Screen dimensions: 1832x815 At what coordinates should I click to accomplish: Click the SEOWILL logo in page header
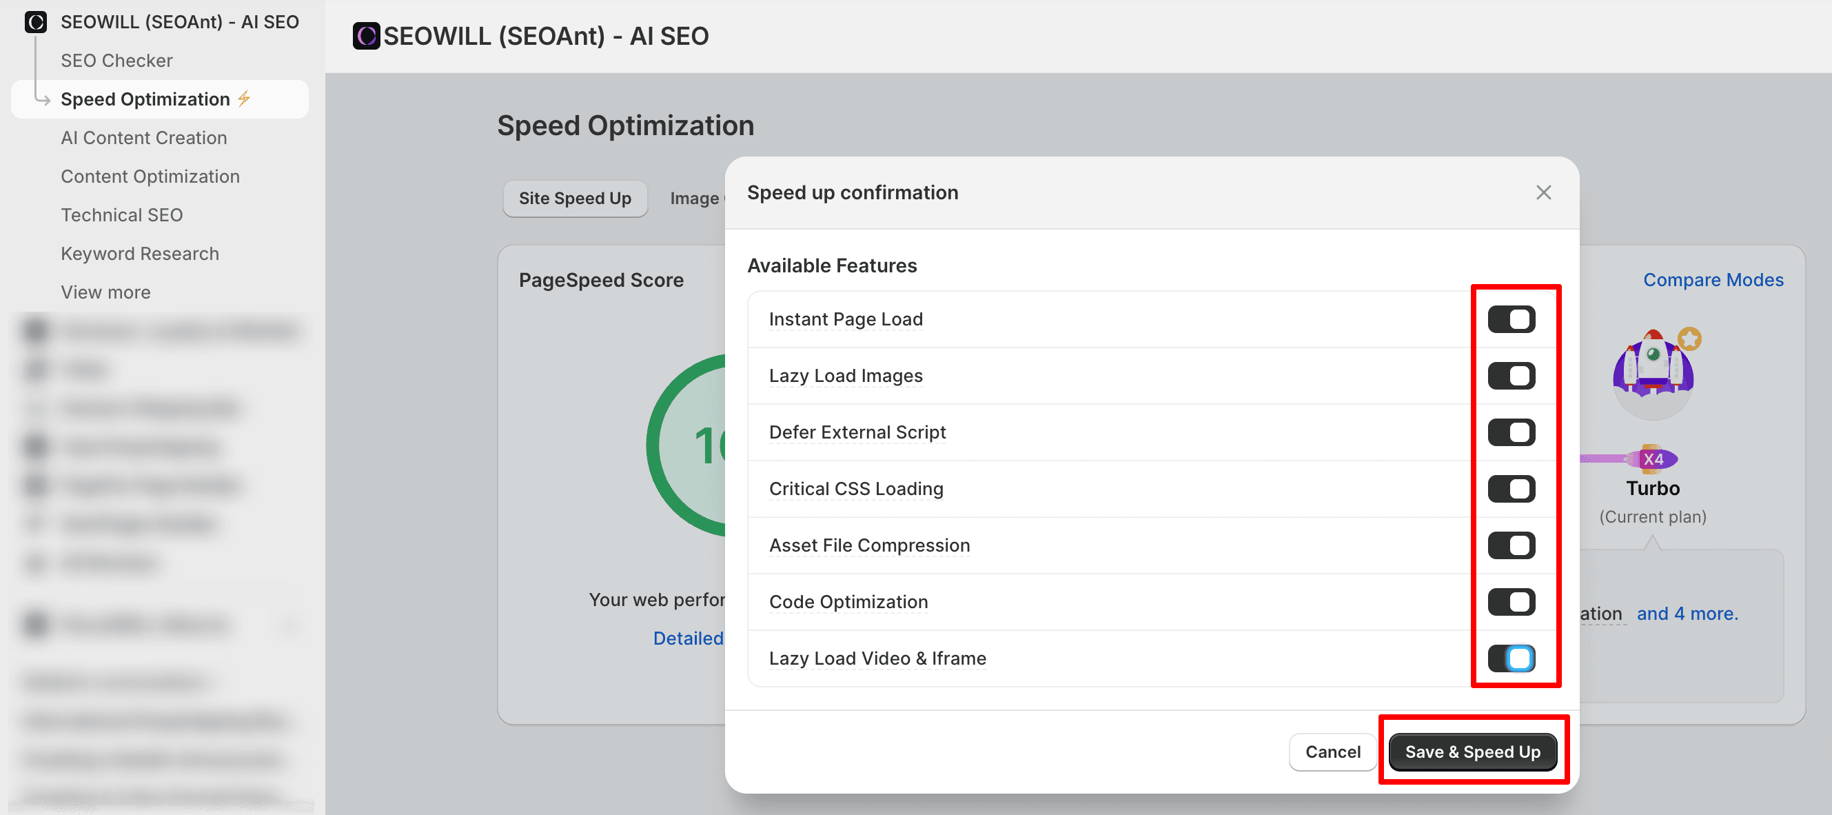[x=365, y=36]
